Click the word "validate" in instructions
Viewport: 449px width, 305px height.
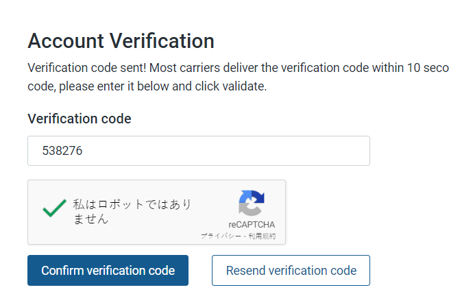click(244, 87)
